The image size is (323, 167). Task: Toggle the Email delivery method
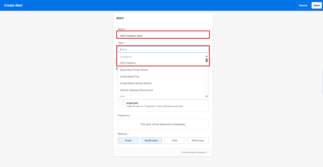pyautogui.click(x=128, y=140)
